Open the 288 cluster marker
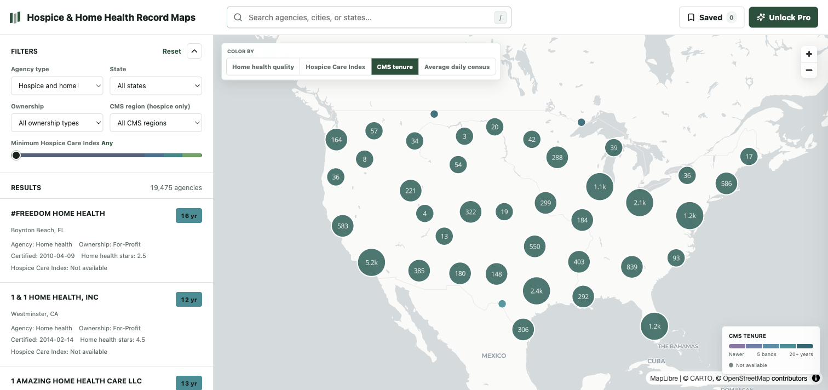The width and height of the screenshot is (828, 390). coord(557,157)
